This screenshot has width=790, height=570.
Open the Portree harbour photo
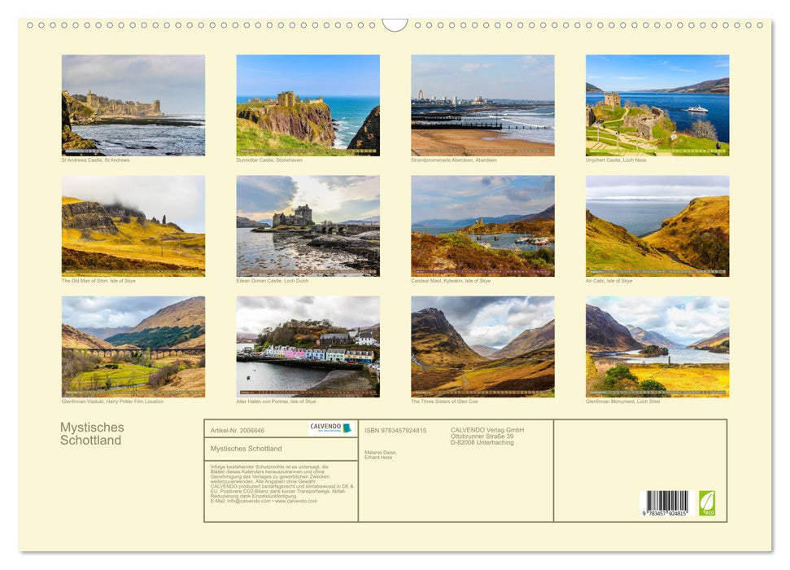pyautogui.click(x=307, y=346)
